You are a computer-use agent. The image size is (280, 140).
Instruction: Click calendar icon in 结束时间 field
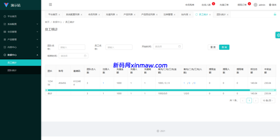(85, 56)
